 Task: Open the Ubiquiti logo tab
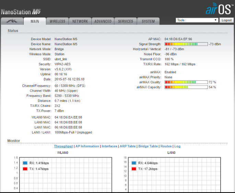point(12,21)
